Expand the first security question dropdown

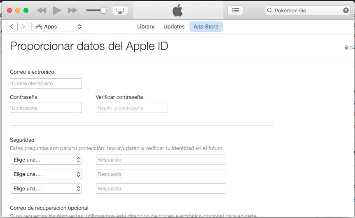coord(46,160)
